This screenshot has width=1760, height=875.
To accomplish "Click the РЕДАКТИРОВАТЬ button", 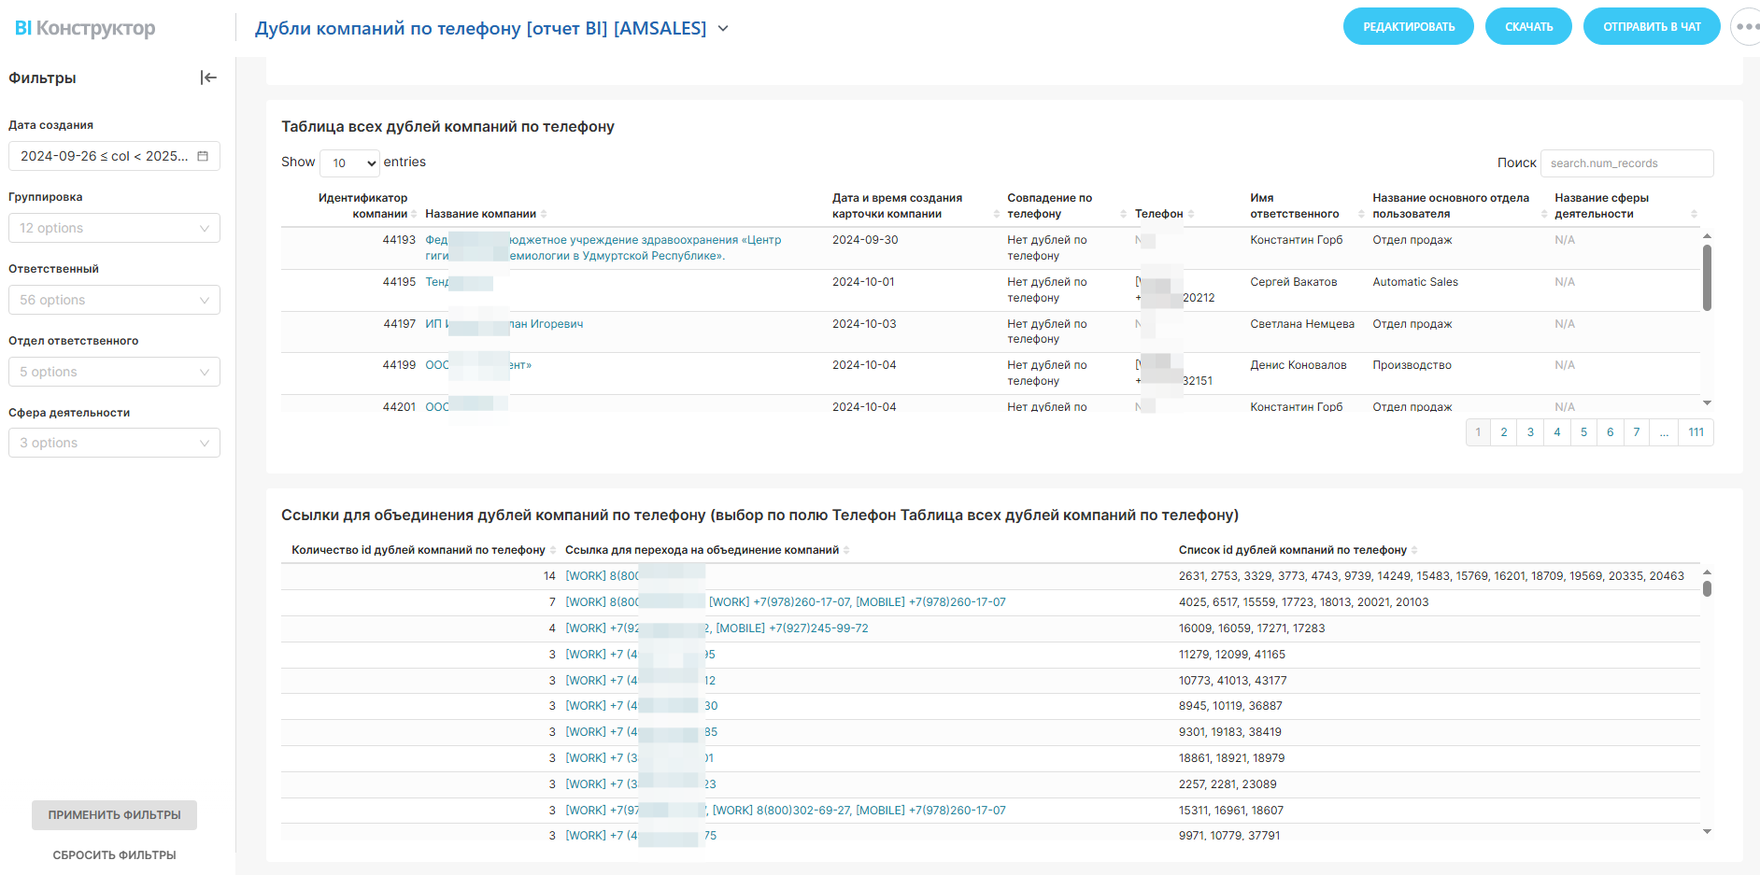I will pos(1408,27).
